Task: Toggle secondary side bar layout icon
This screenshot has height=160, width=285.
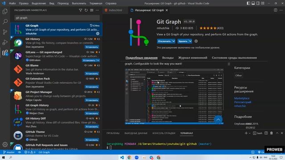Action: click(x=258, y=3)
